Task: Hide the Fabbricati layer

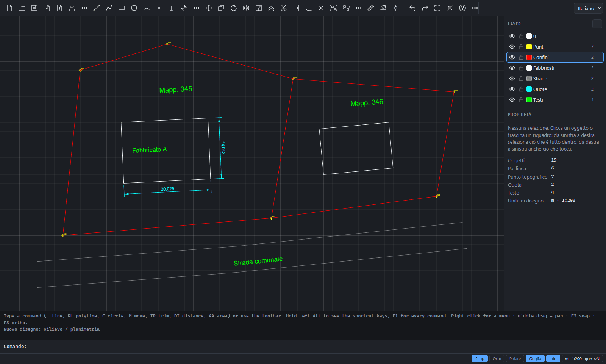Action: [512, 68]
